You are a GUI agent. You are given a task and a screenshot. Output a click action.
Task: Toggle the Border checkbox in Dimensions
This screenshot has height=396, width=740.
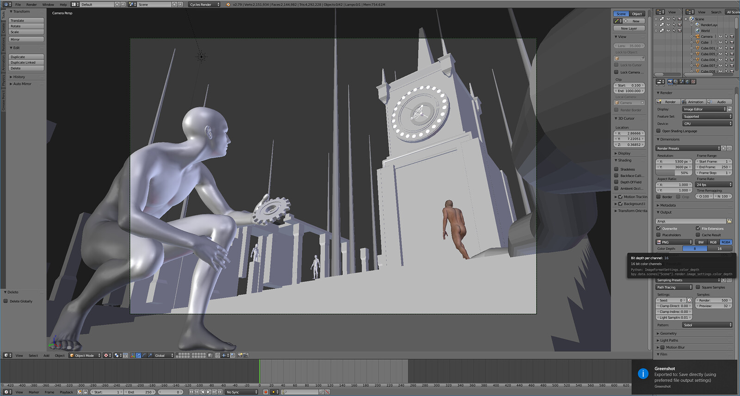pos(659,197)
